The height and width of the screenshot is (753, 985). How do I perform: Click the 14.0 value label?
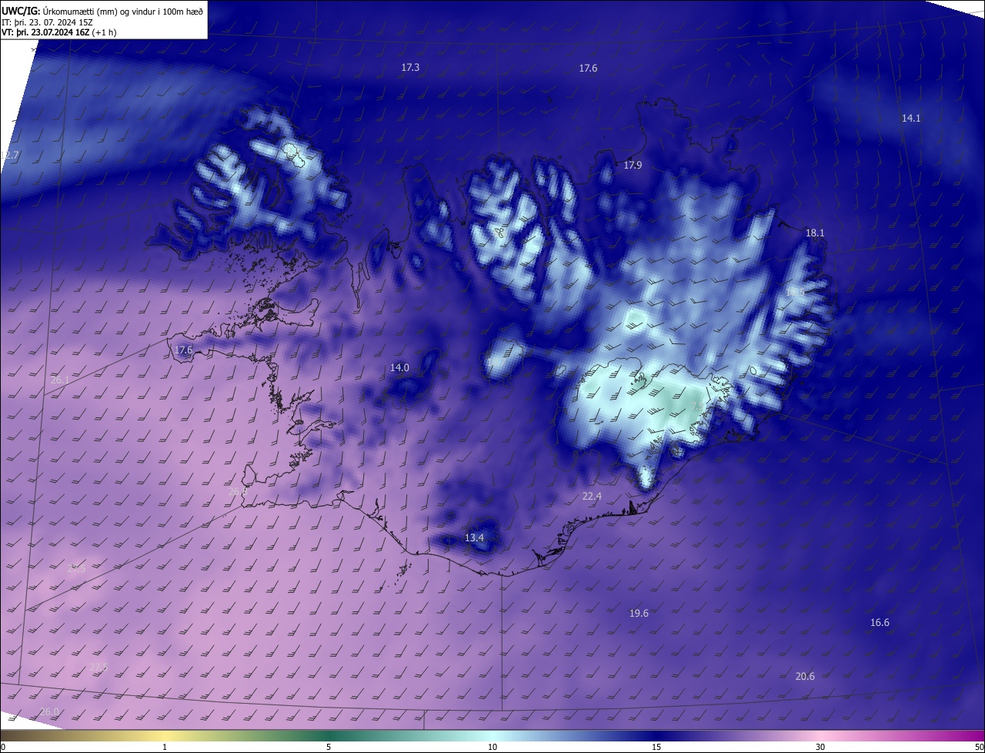[x=399, y=368]
